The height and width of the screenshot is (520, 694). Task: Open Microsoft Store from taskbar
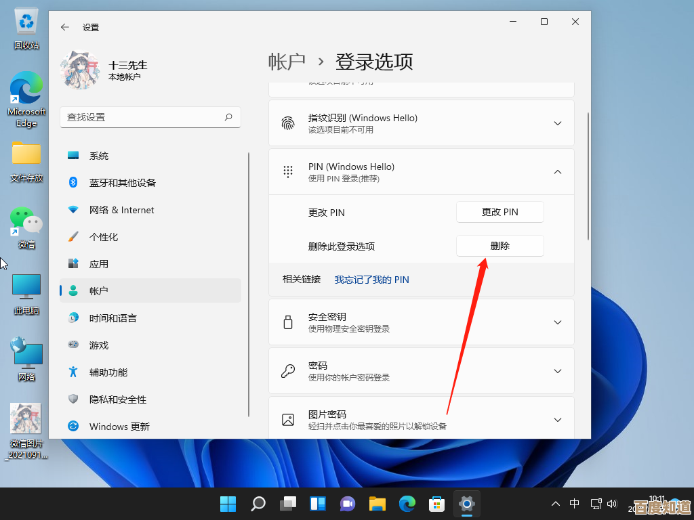coord(436,504)
